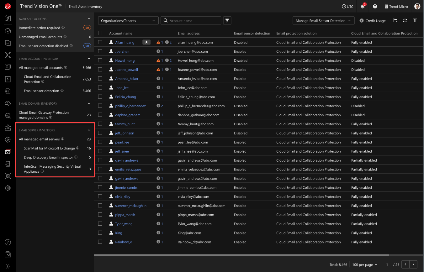Select the Email Asset Inventory envelope icon in sidebar
Screen dimensions: 424x272
pos(8,152)
